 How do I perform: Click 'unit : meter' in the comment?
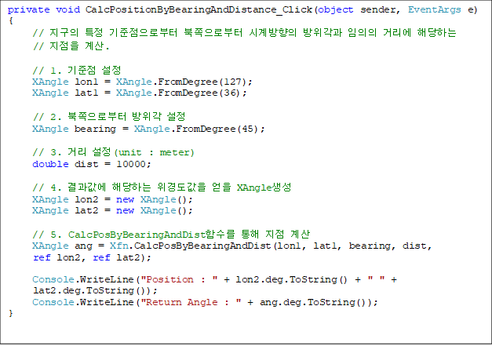tap(155, 152)
